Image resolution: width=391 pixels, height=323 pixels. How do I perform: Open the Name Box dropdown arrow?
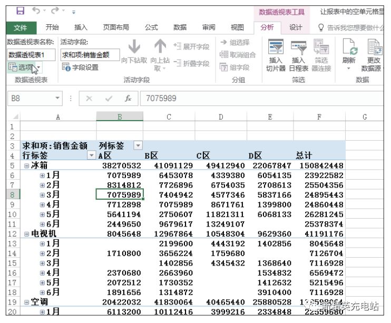(x=57, y=99)
